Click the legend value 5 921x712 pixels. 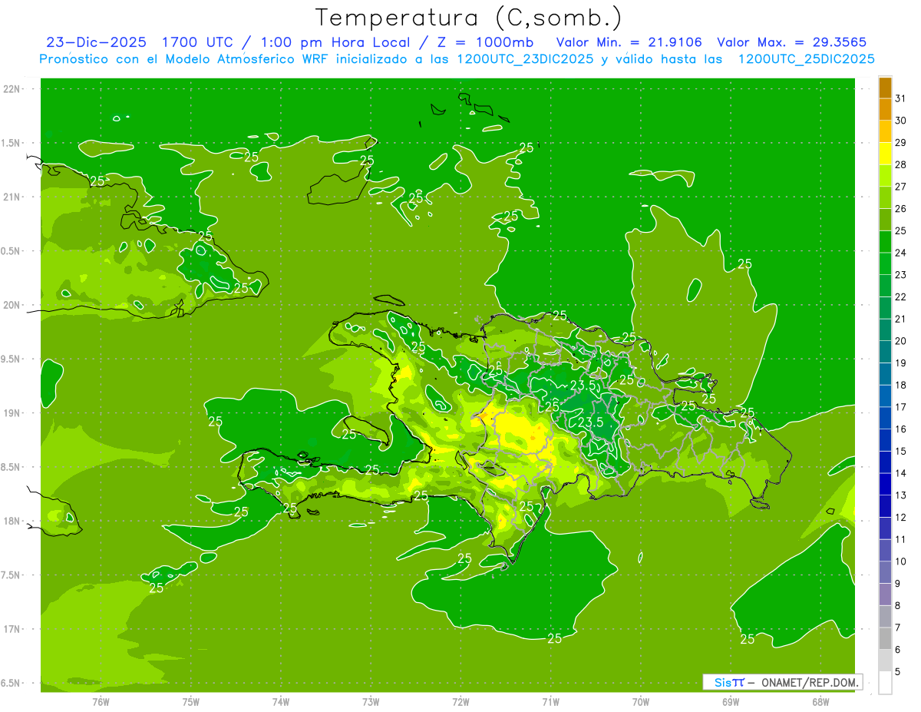pyautogui.click(x=898, y=671)
